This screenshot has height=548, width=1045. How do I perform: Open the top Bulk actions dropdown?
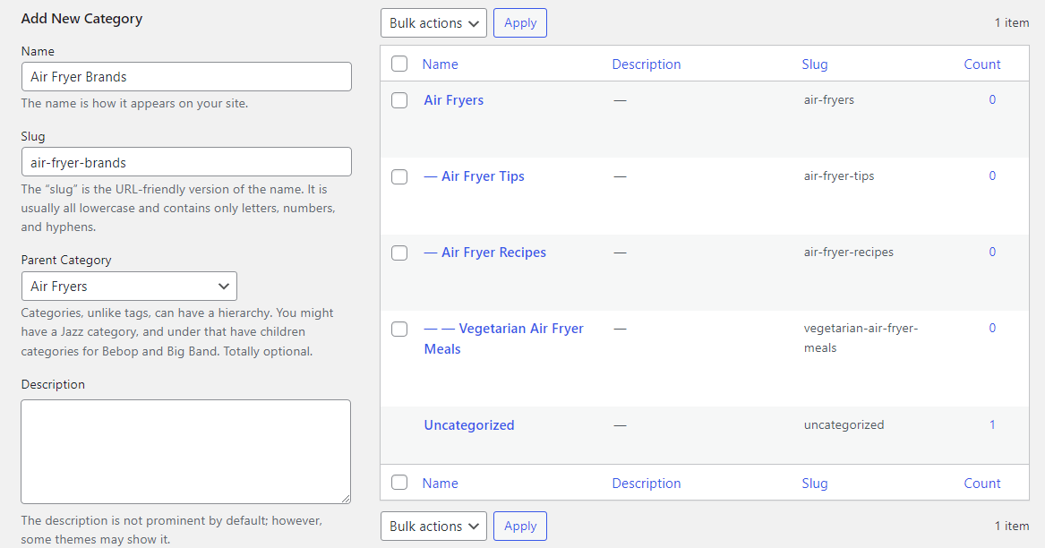coord(434,22)
